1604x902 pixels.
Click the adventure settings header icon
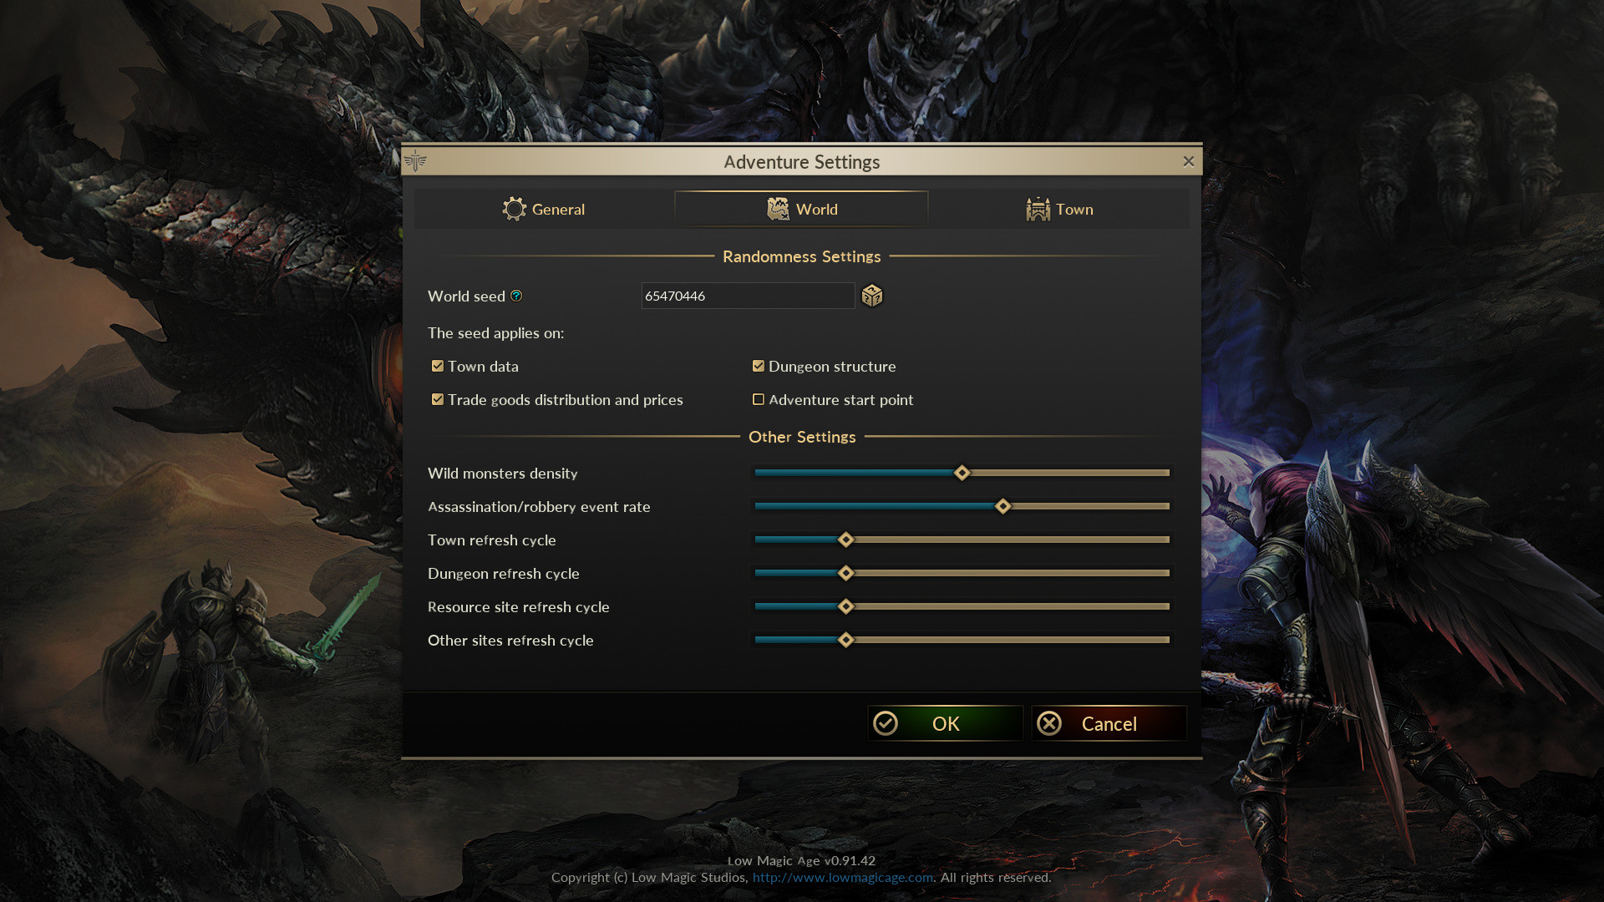416,161
